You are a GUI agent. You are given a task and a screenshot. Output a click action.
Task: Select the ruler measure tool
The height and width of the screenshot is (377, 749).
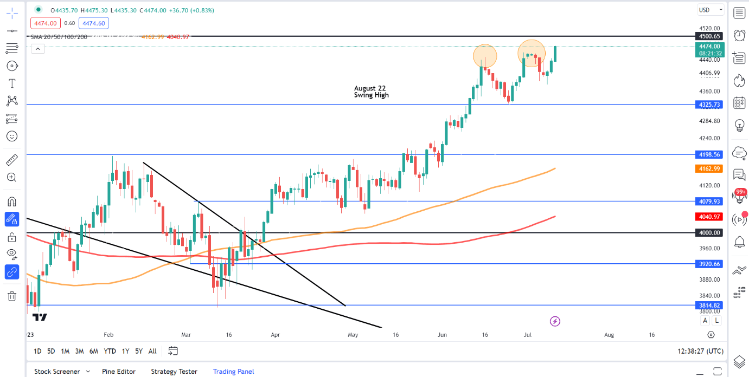click(12, 160)
